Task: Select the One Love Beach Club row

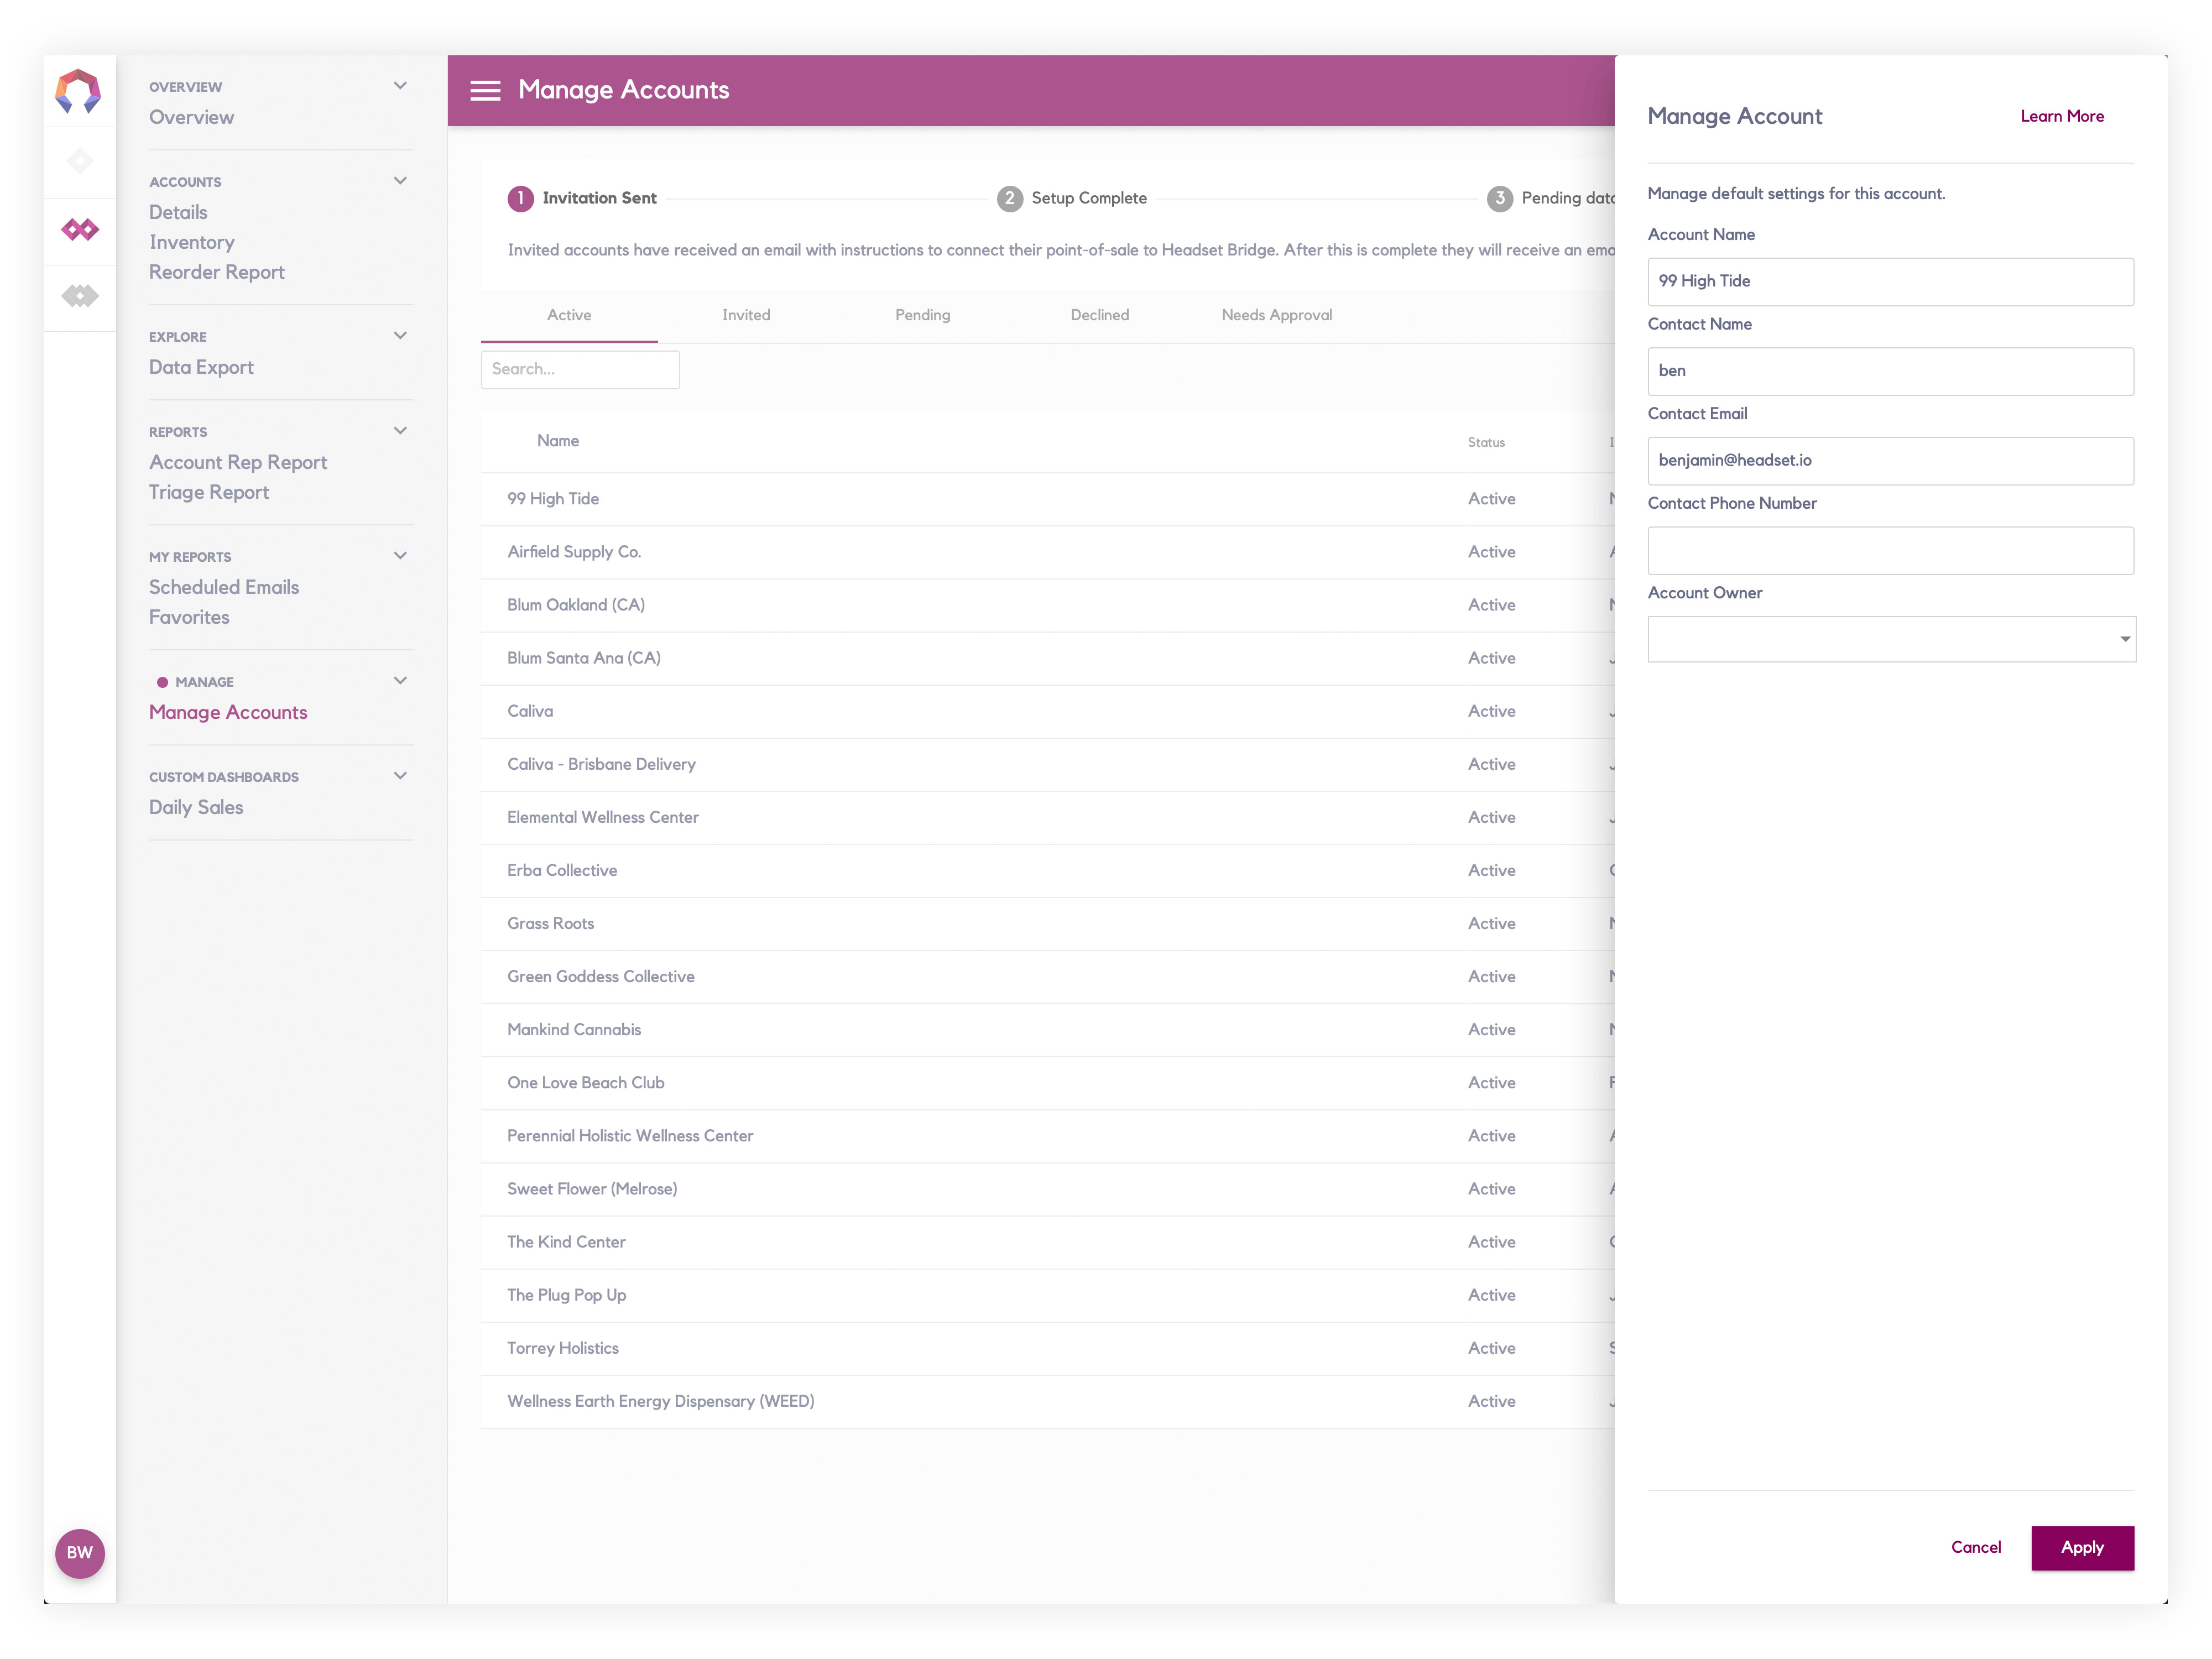Action: tap(1047, 1082)
